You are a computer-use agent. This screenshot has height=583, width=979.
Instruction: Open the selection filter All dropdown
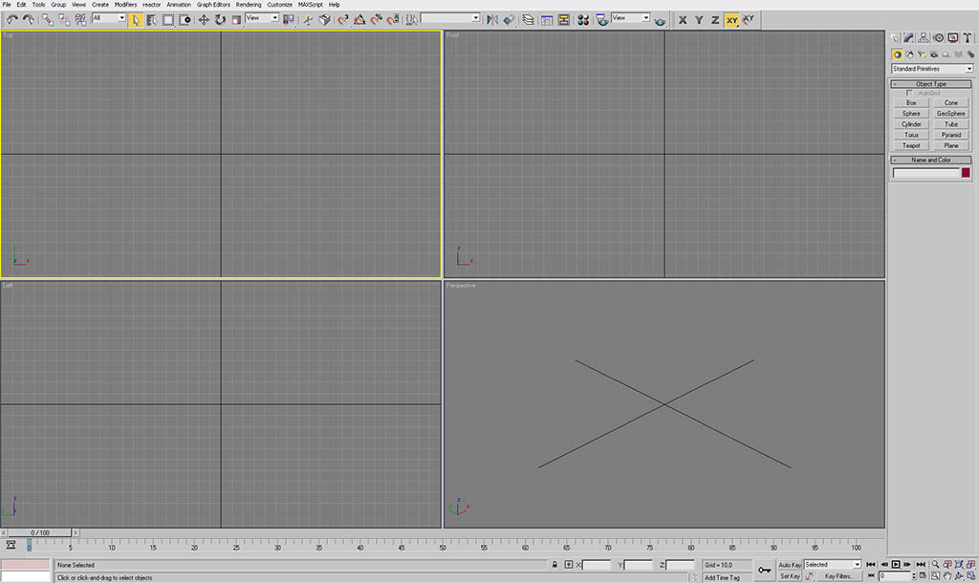pyautogui.click(x=109, y=18)
